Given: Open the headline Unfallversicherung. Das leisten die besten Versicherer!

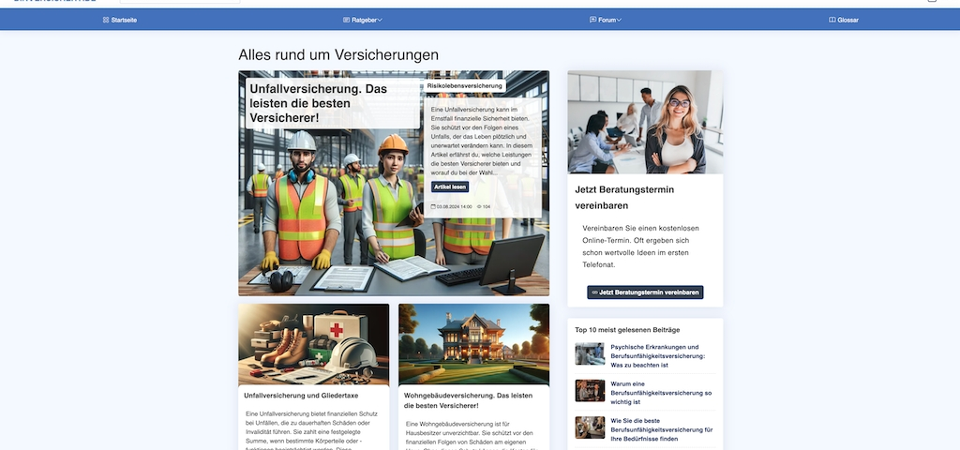Looking at the screenshot, I should 319,103.
